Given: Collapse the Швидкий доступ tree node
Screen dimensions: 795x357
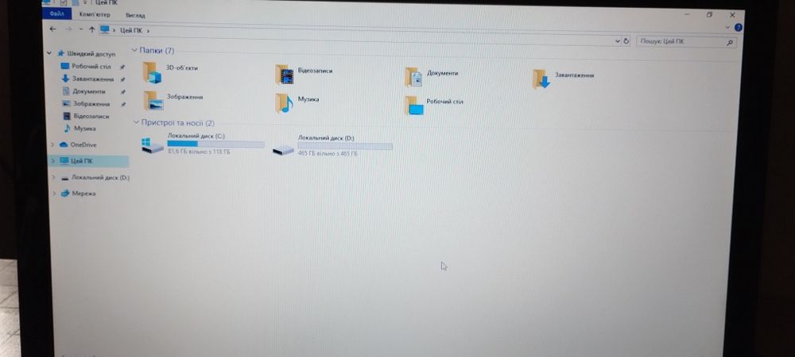Looking at the screenshot, I should tap(49, 52).
